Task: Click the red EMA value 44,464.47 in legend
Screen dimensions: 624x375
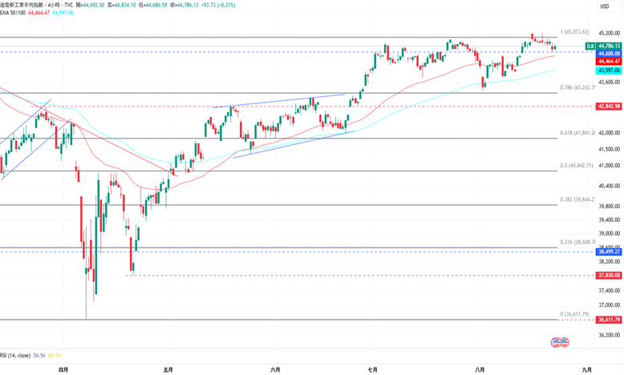Action: [x=38, y=13]
